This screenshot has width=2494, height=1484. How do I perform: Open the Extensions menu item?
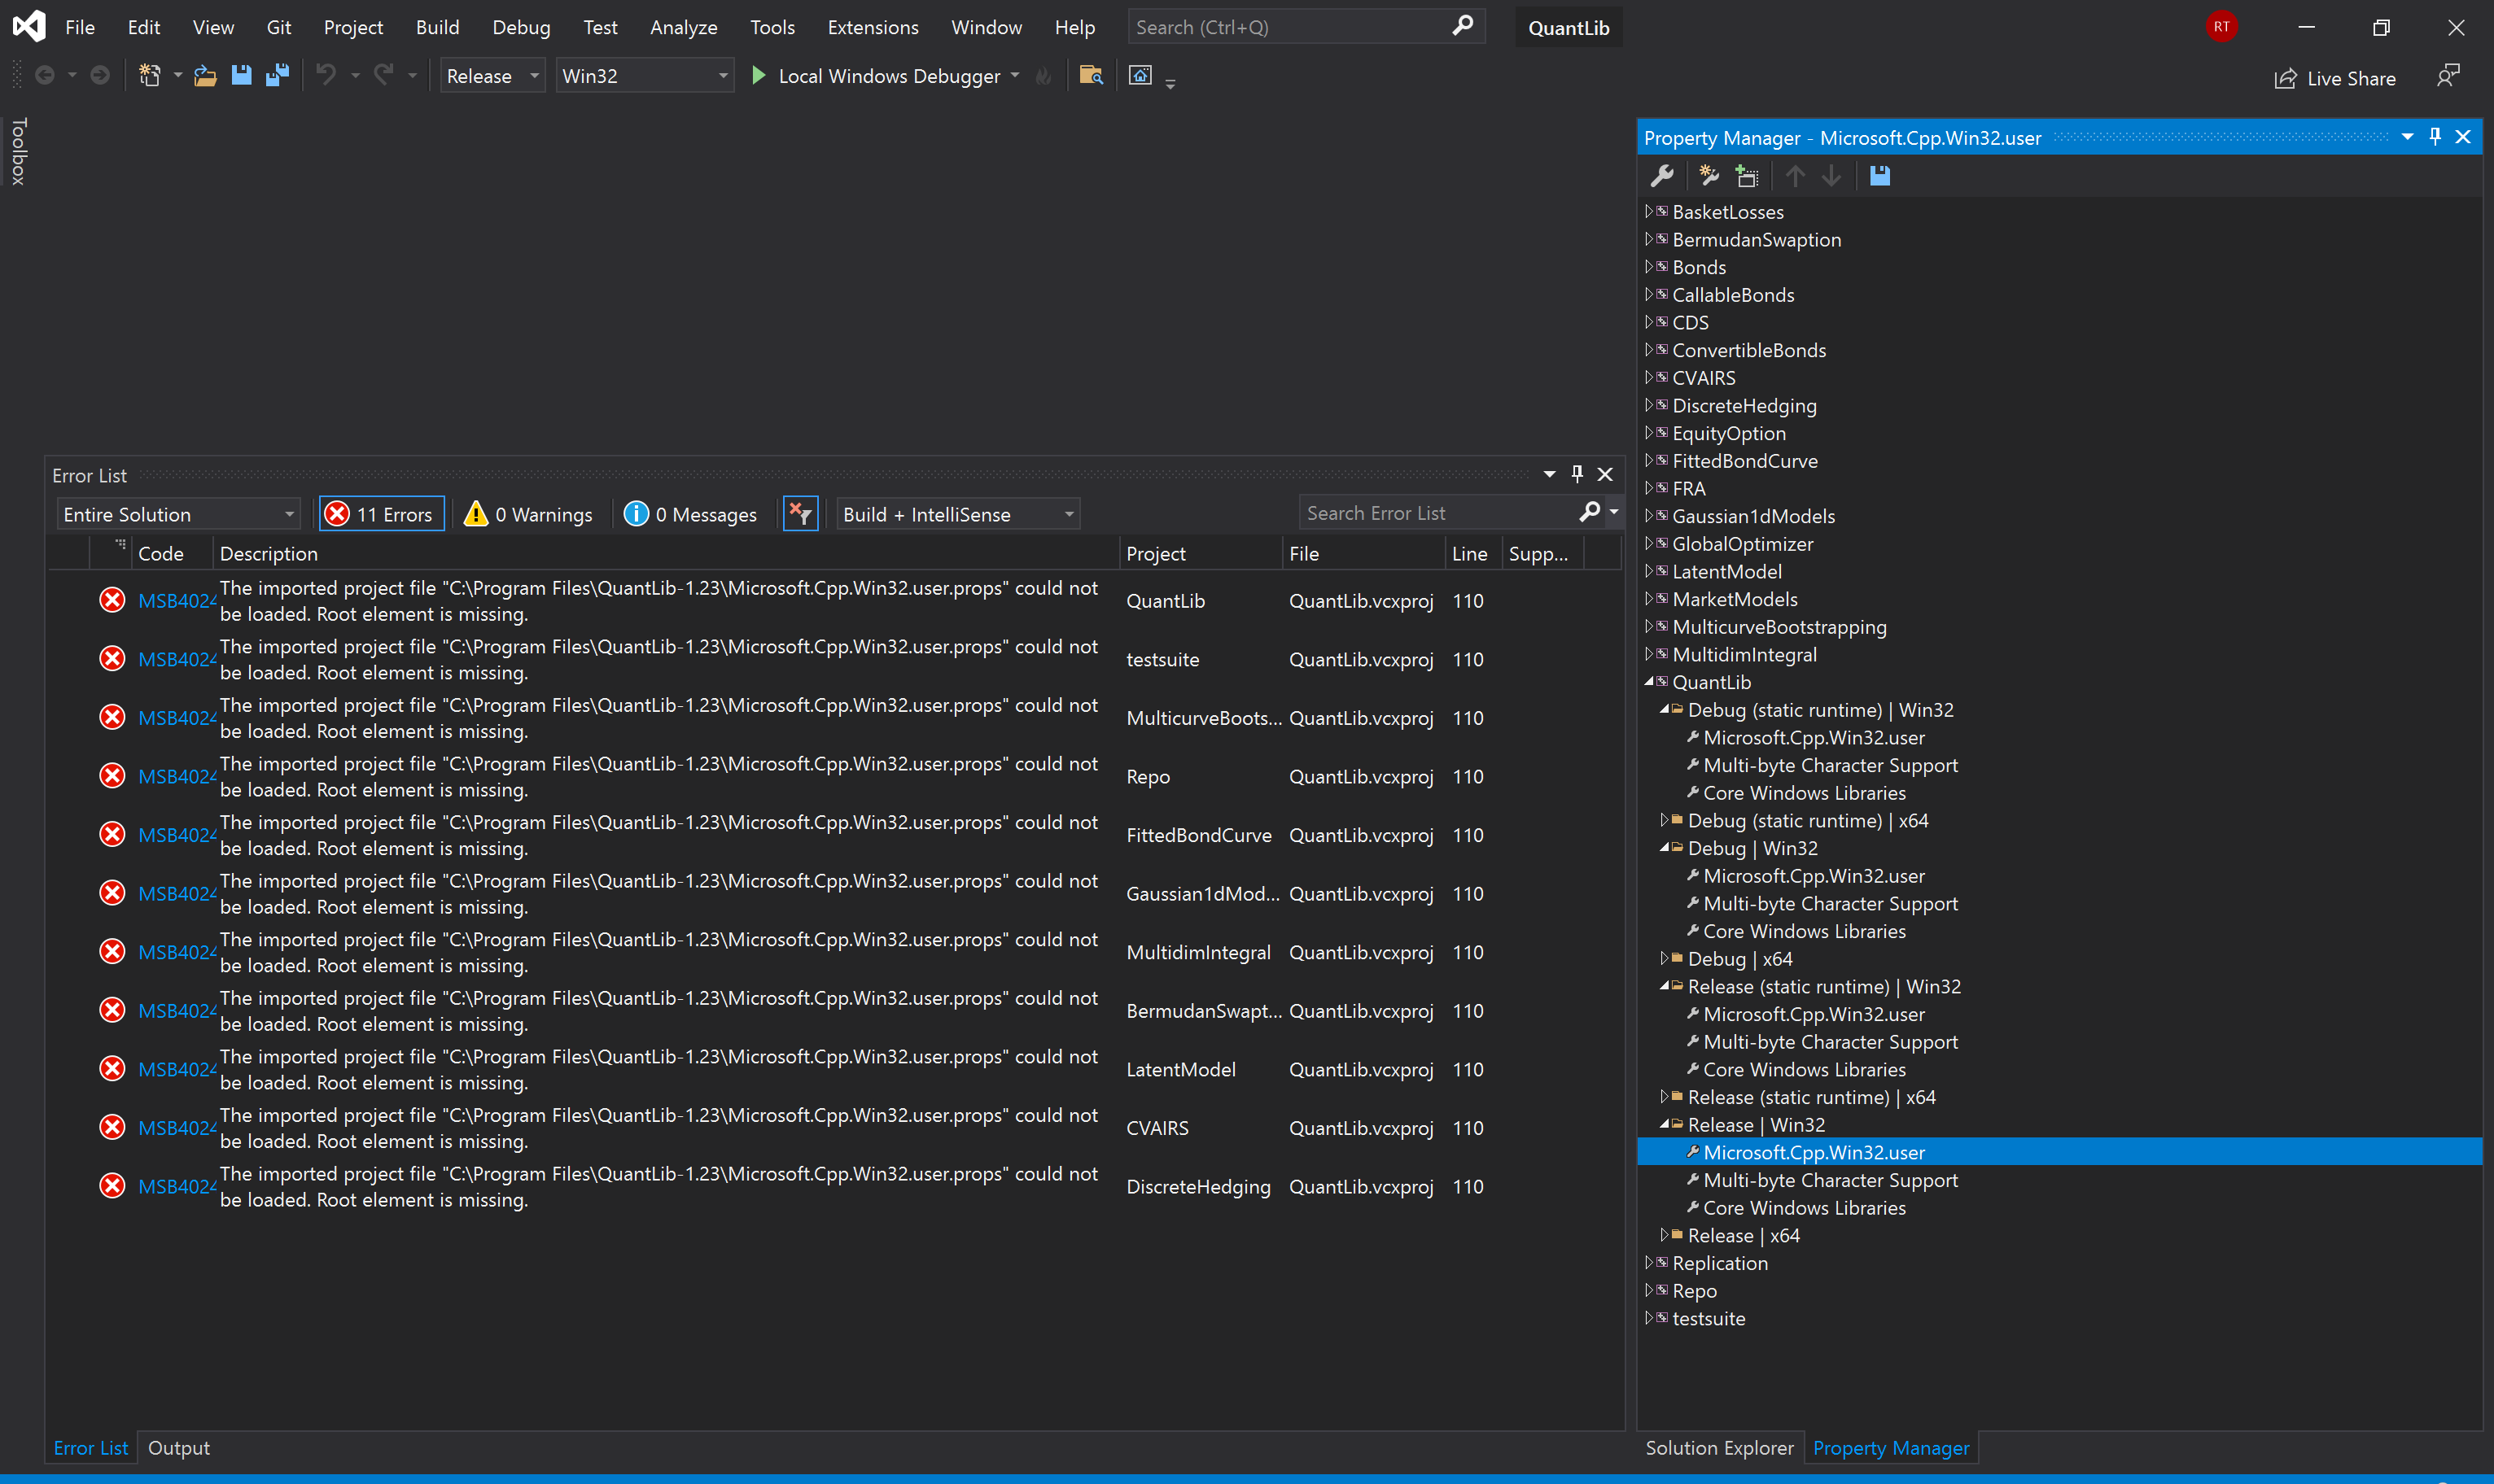pos(872,27)
